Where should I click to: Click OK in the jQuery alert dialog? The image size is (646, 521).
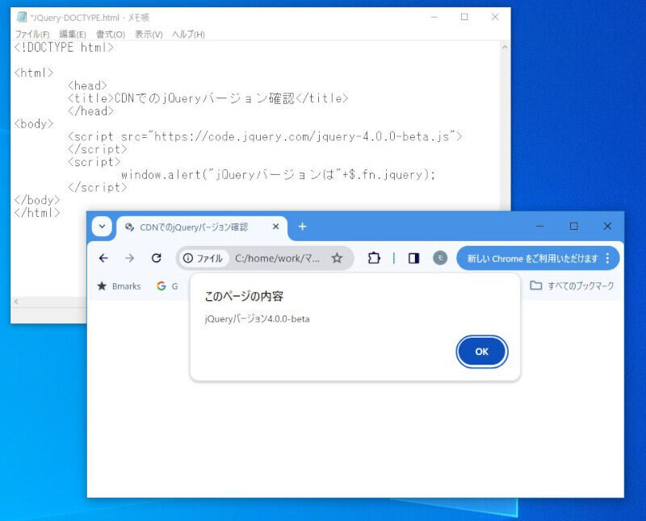pos(481,352)
